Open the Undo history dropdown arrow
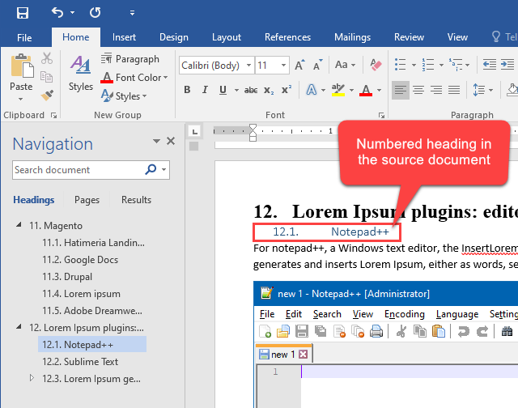Image resolution: width=518 pixels, height=408 pixels. [72, 13]
